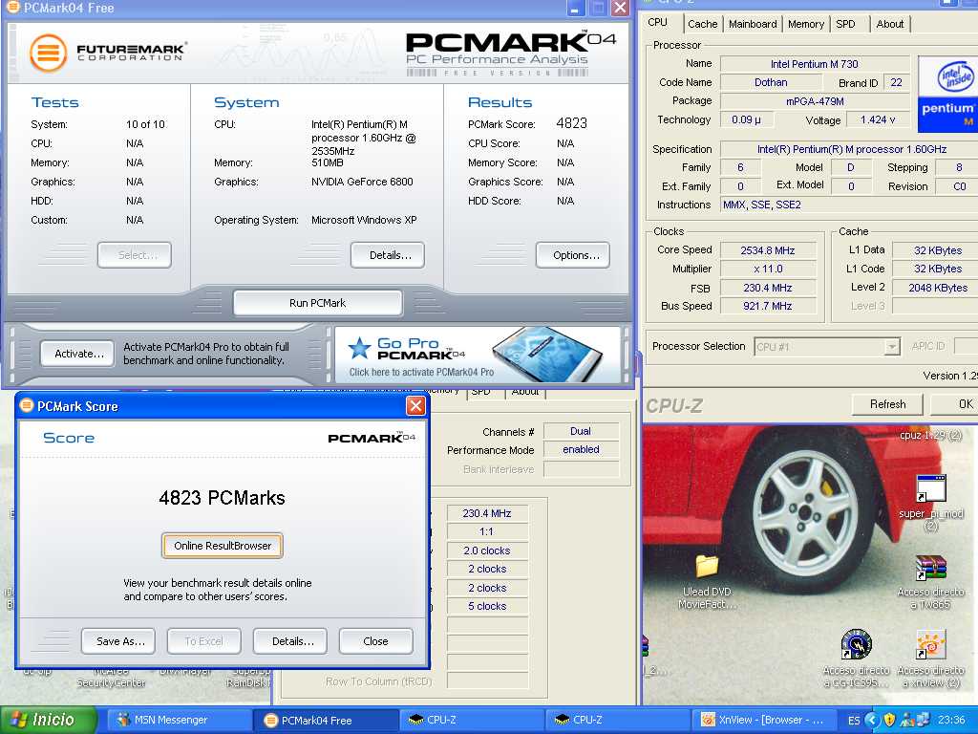Click the Refresh button in CPU-Z
Image resolution: width=978 pixels, height=734 pixels.
click(887, 404)
